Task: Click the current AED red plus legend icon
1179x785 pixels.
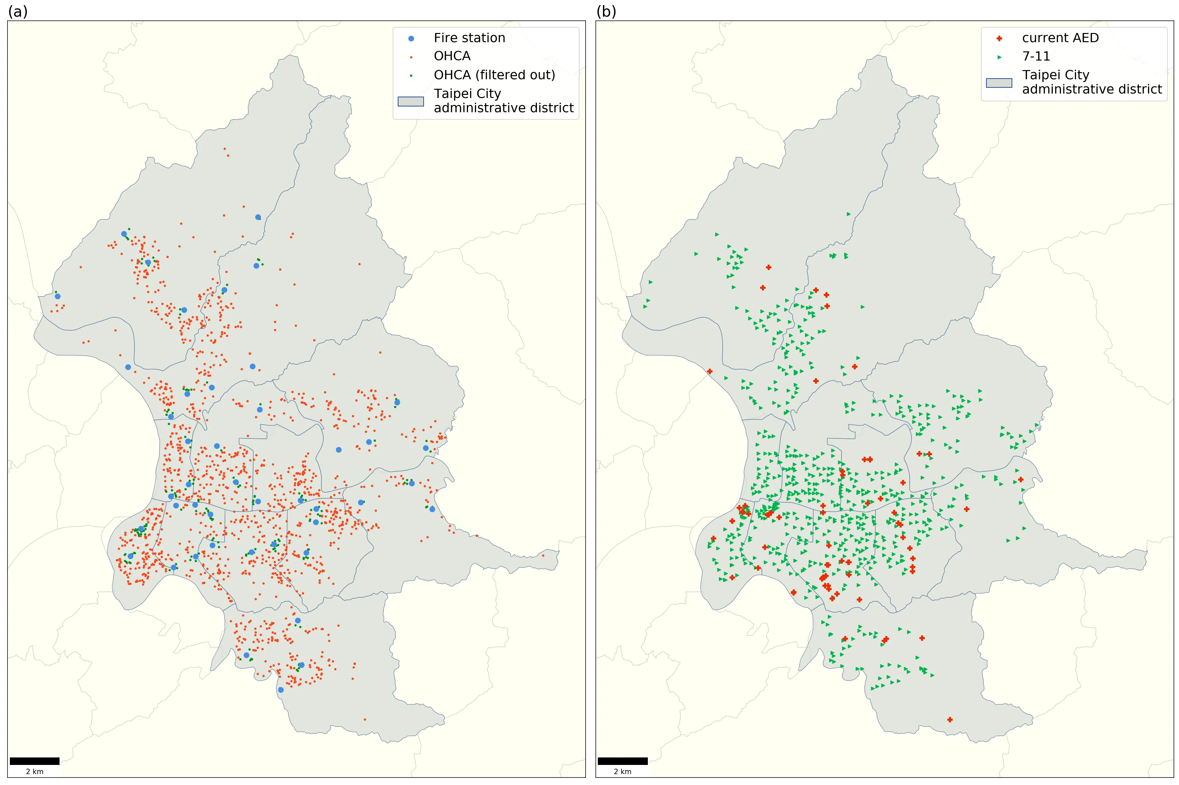Action: tap(999, 38)
